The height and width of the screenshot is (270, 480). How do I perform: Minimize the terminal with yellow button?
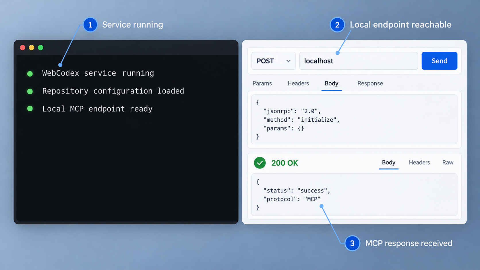point(32,48)
